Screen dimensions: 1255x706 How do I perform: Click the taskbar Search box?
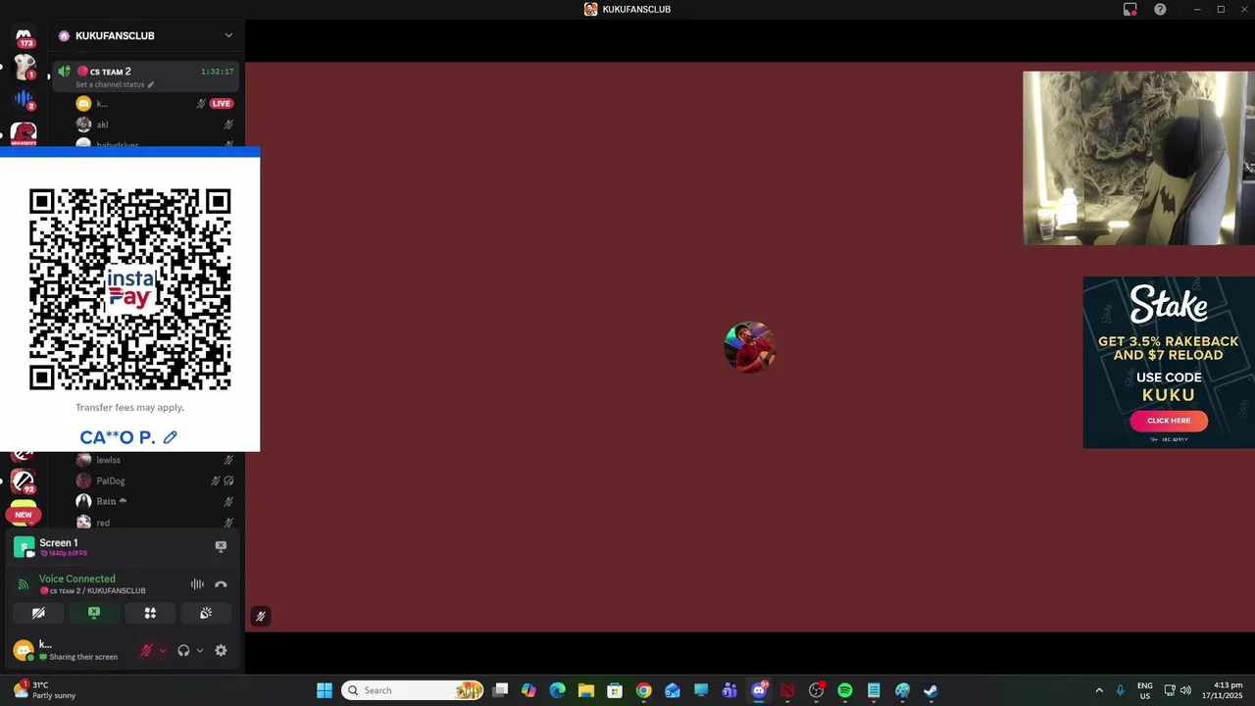click(413, 690)
